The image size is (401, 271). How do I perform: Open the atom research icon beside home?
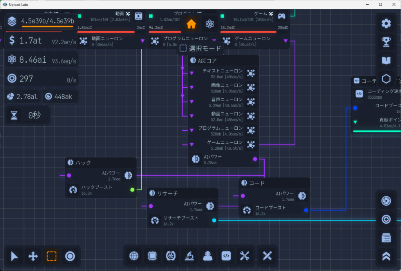210,24
